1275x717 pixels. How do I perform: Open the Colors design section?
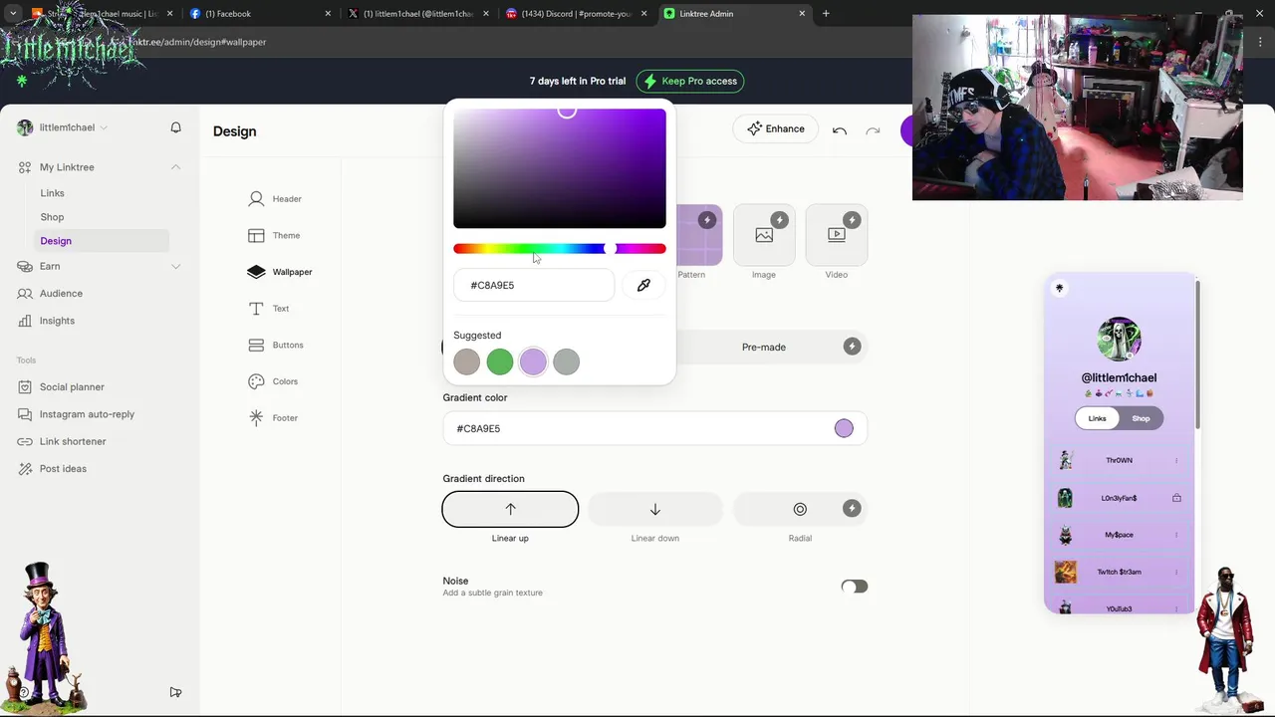click(273, 381)
